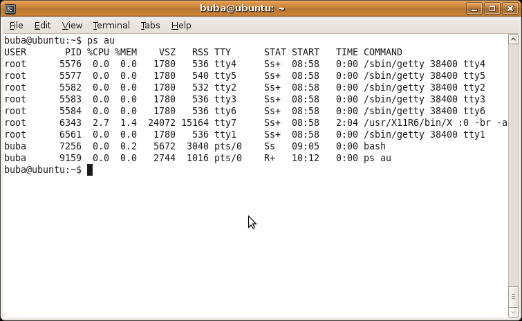Click the VSZ value 5672
Viewport: 522px width, 321px height.
(x=165, y=146)
